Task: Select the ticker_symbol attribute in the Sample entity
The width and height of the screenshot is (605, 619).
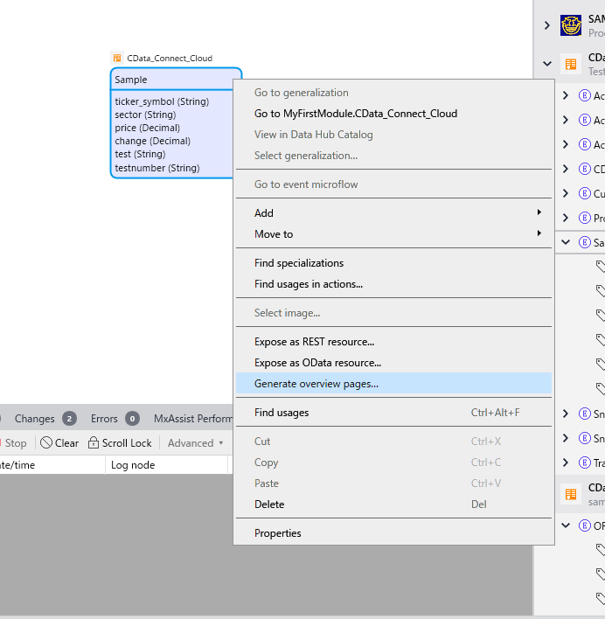Action: click(x=162, y=101)
